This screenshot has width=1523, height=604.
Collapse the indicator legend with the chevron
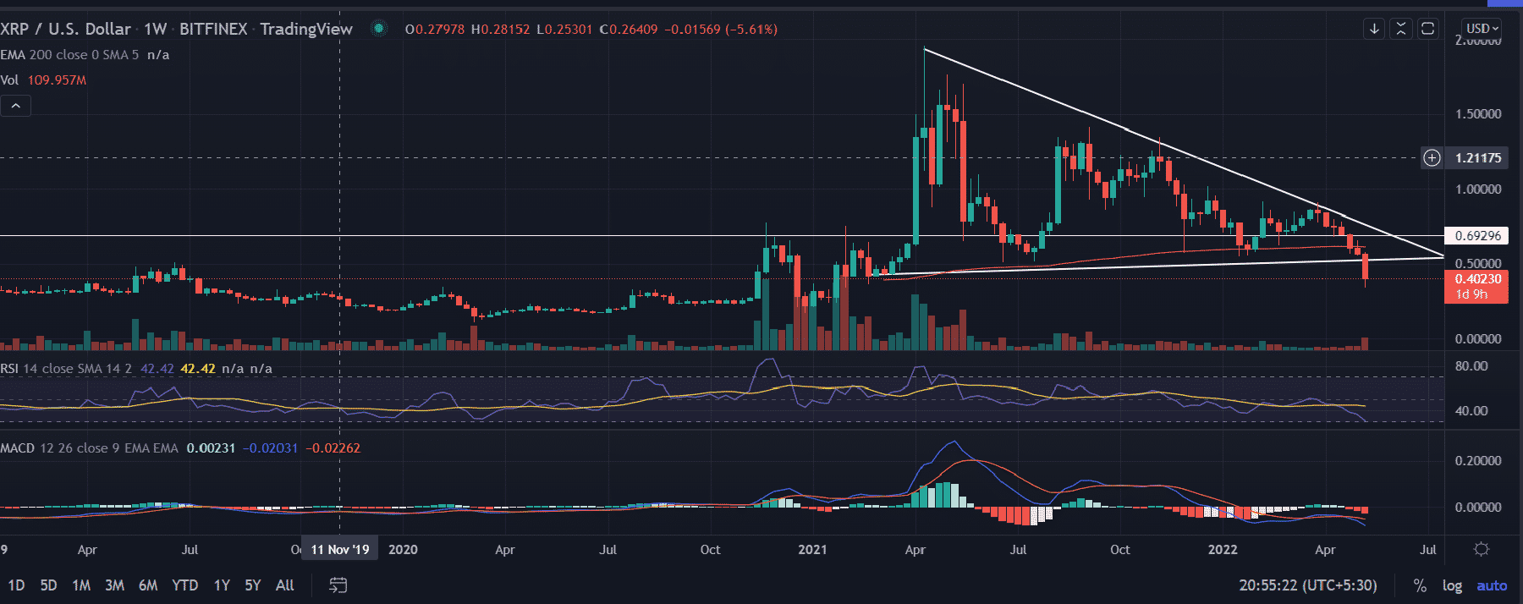pyautogui.click(x=15, y=106)
